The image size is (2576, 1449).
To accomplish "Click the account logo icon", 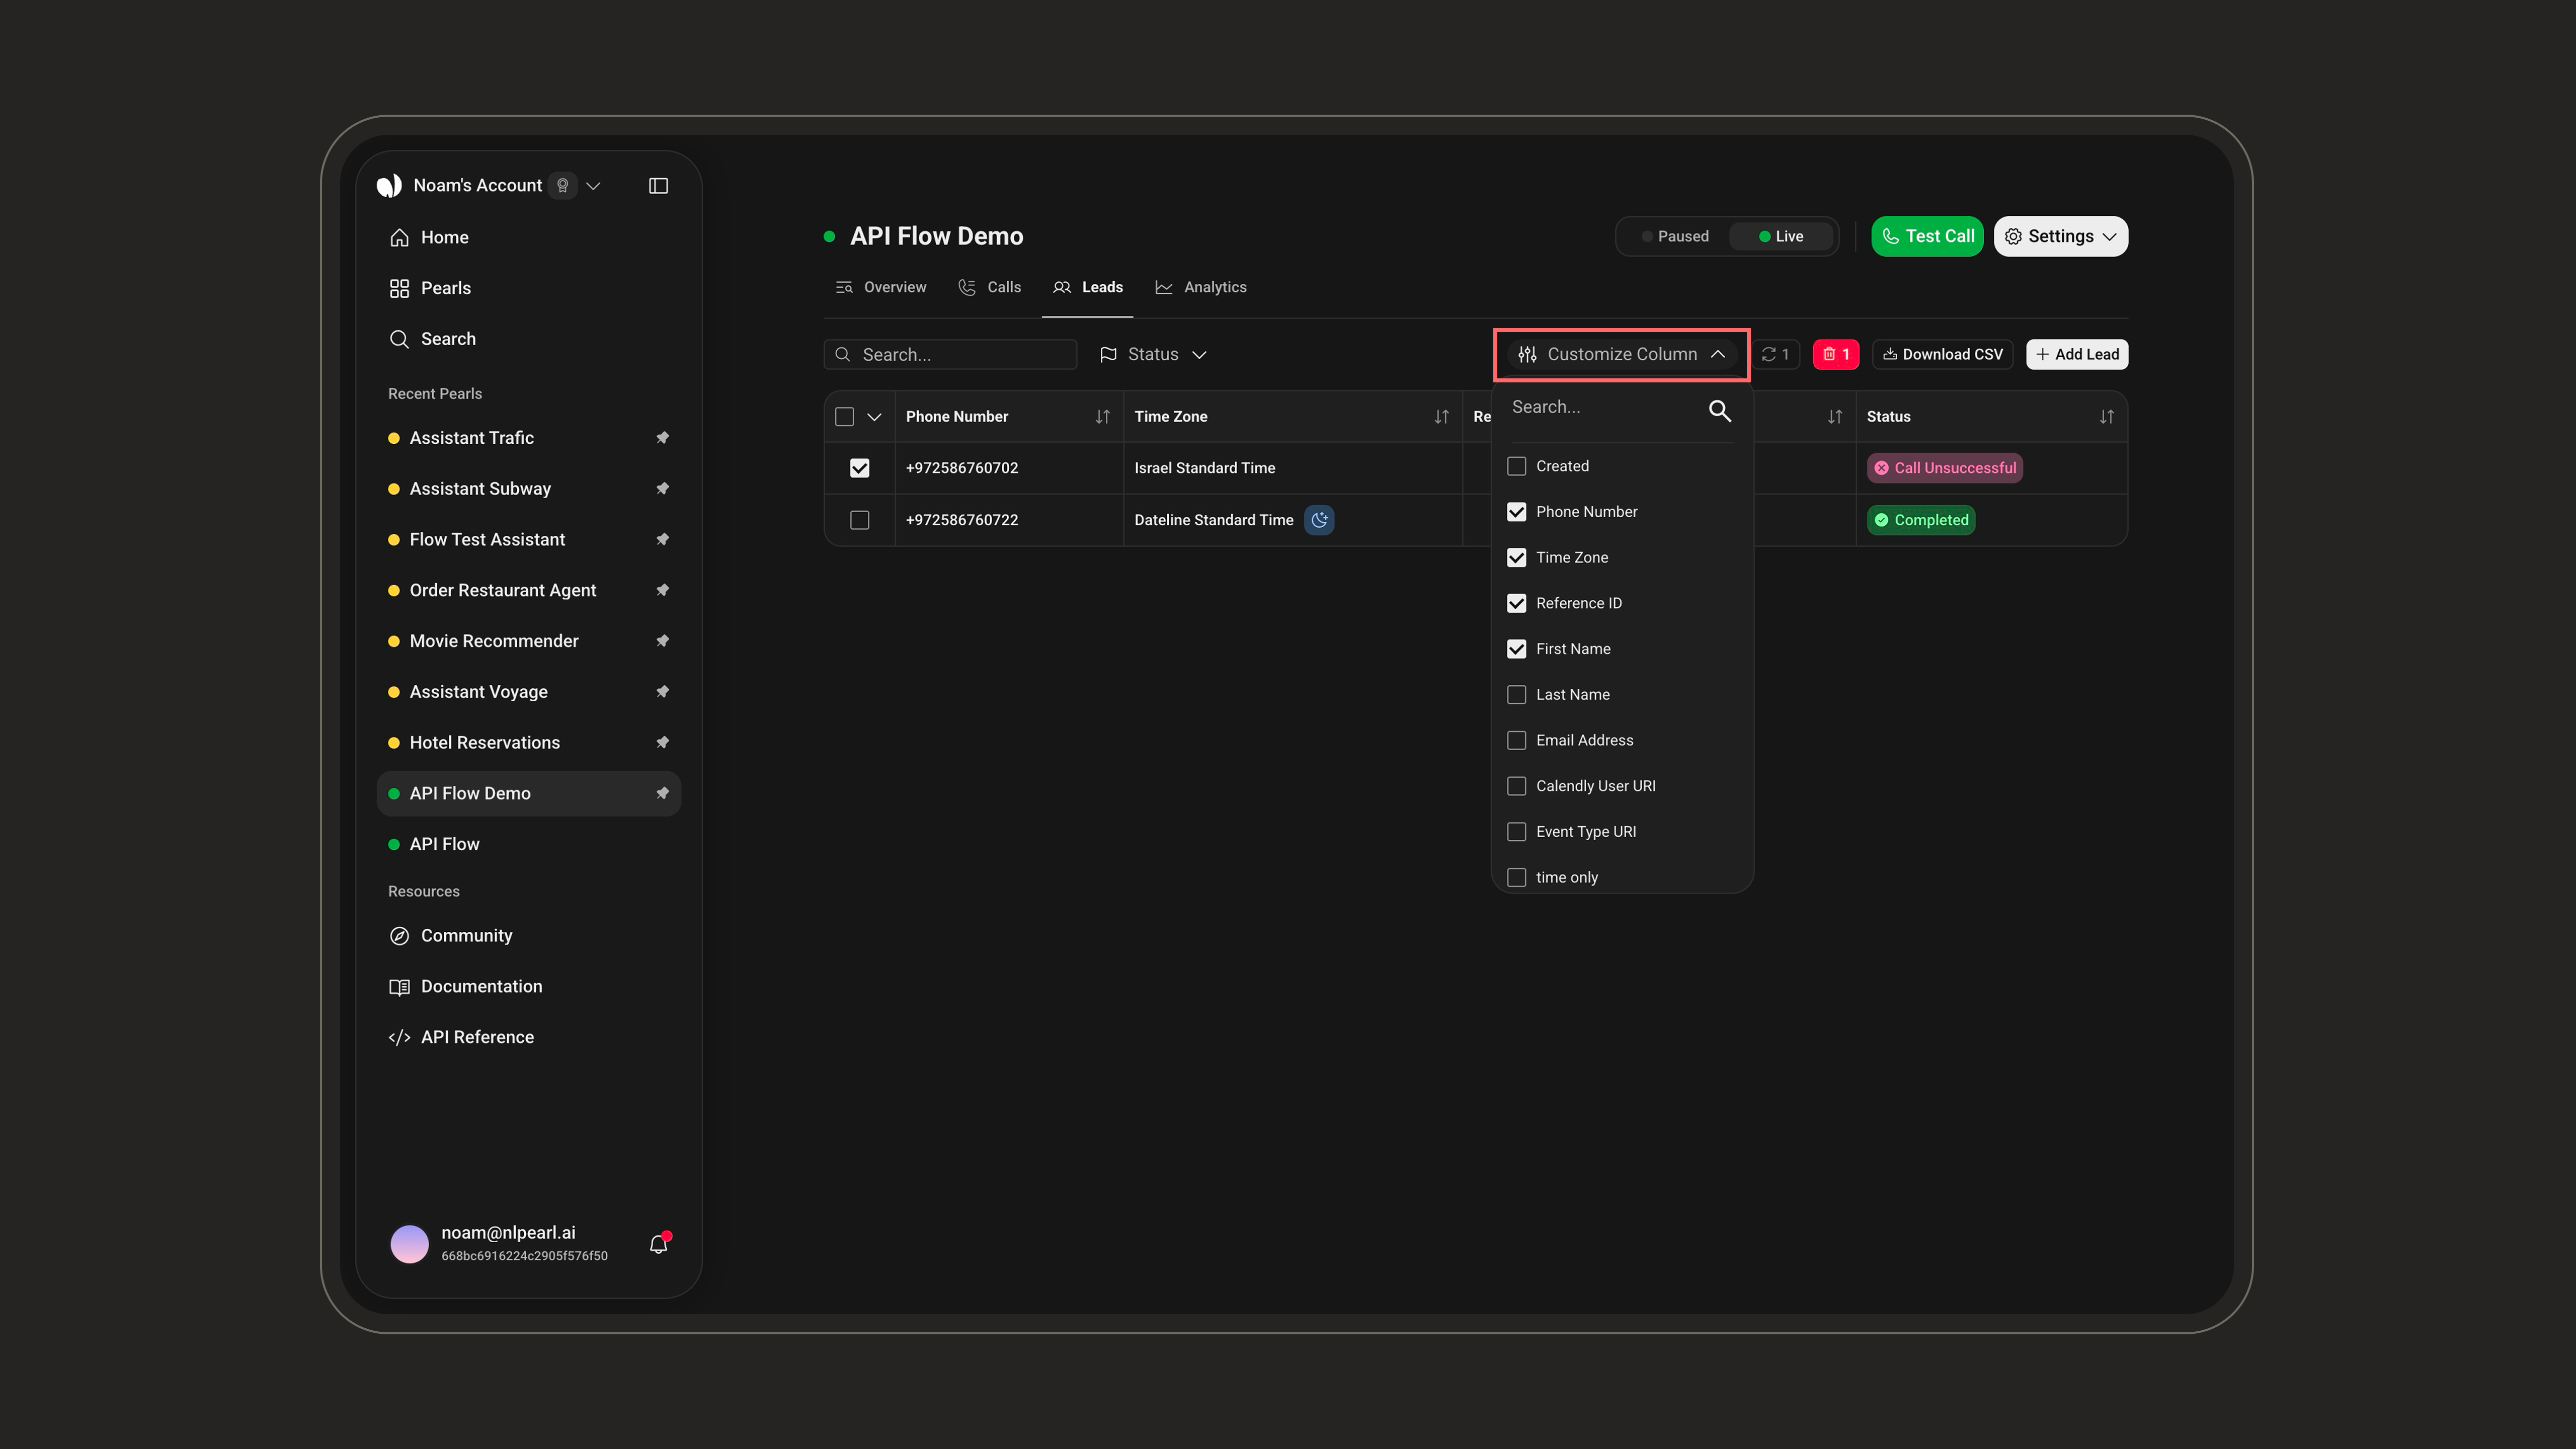I will 389,186.
